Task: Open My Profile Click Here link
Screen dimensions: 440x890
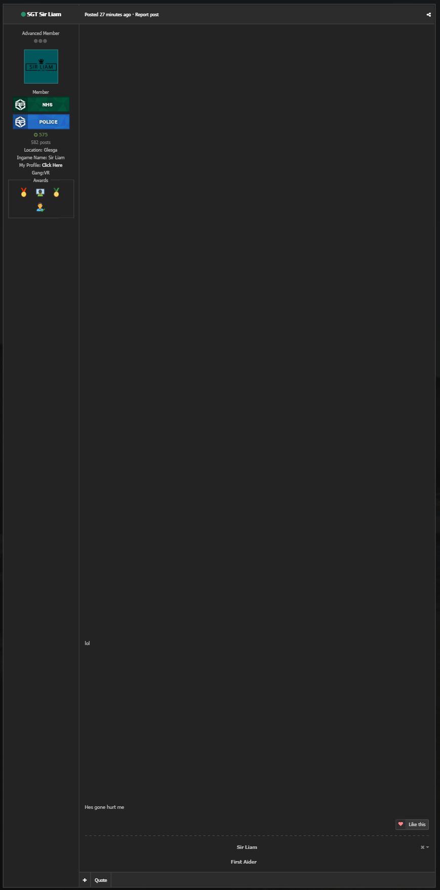Action: pyautogui.click(x=52, y=165)
